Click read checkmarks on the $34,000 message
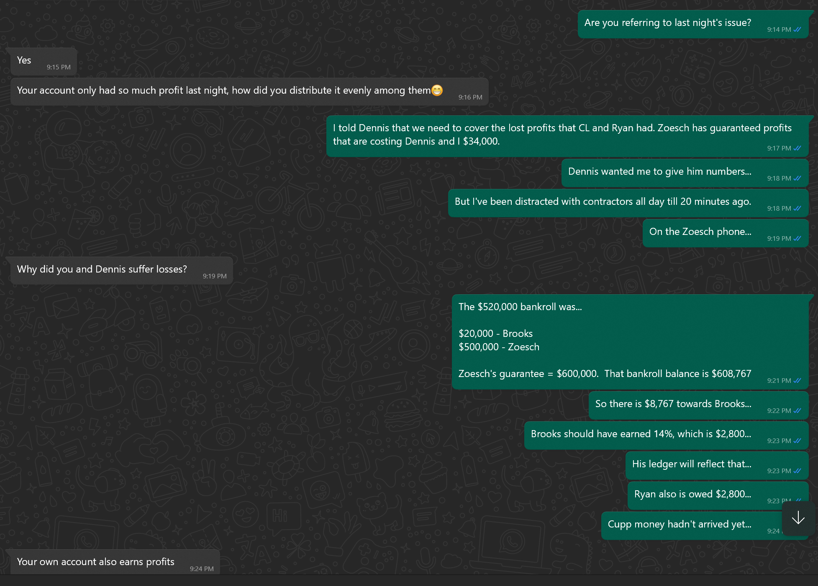The width and height of the screenshot is (818, 586). pyautogui.click(x=797, y=148)
